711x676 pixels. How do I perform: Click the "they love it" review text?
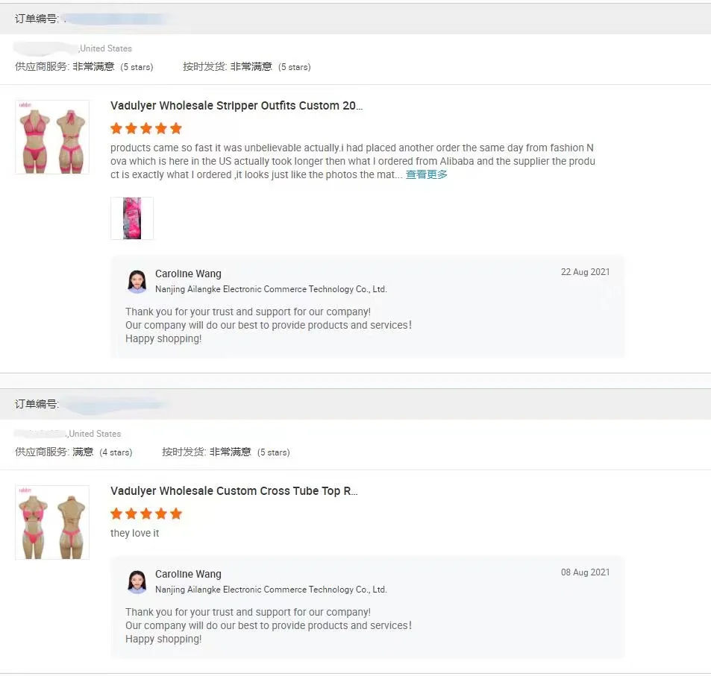tap(135, 534)
